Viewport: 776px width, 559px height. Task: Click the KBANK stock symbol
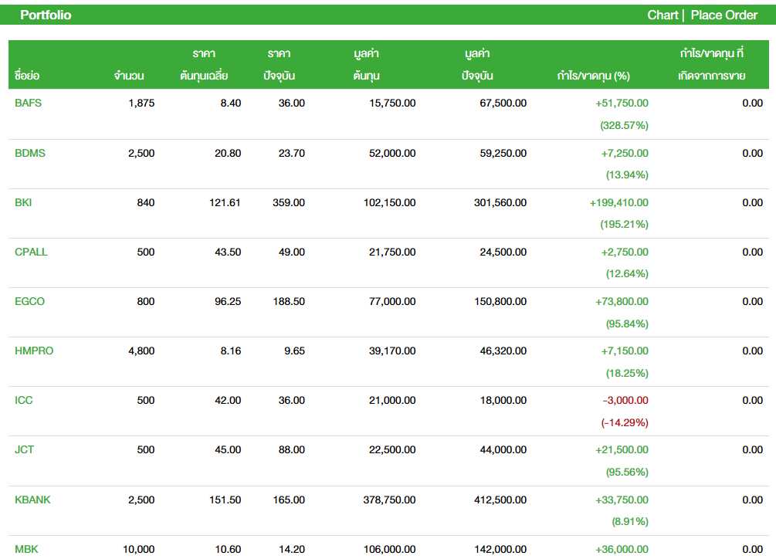pyautogui.click(x=32, y=500)
